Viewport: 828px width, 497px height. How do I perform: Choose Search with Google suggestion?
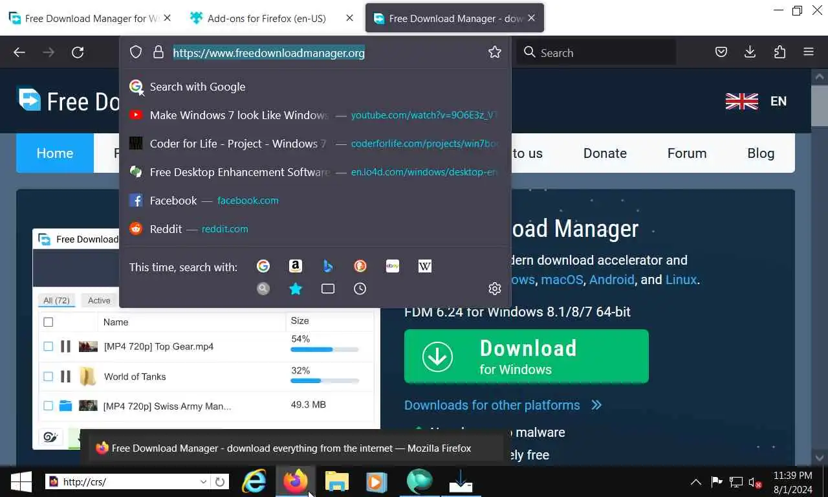[315, 87]
